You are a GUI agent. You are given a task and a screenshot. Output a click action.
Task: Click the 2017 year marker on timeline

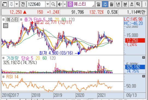[x=15, y=95]
